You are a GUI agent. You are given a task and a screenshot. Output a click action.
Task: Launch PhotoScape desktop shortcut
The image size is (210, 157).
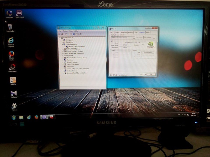[x=12, y=68]
